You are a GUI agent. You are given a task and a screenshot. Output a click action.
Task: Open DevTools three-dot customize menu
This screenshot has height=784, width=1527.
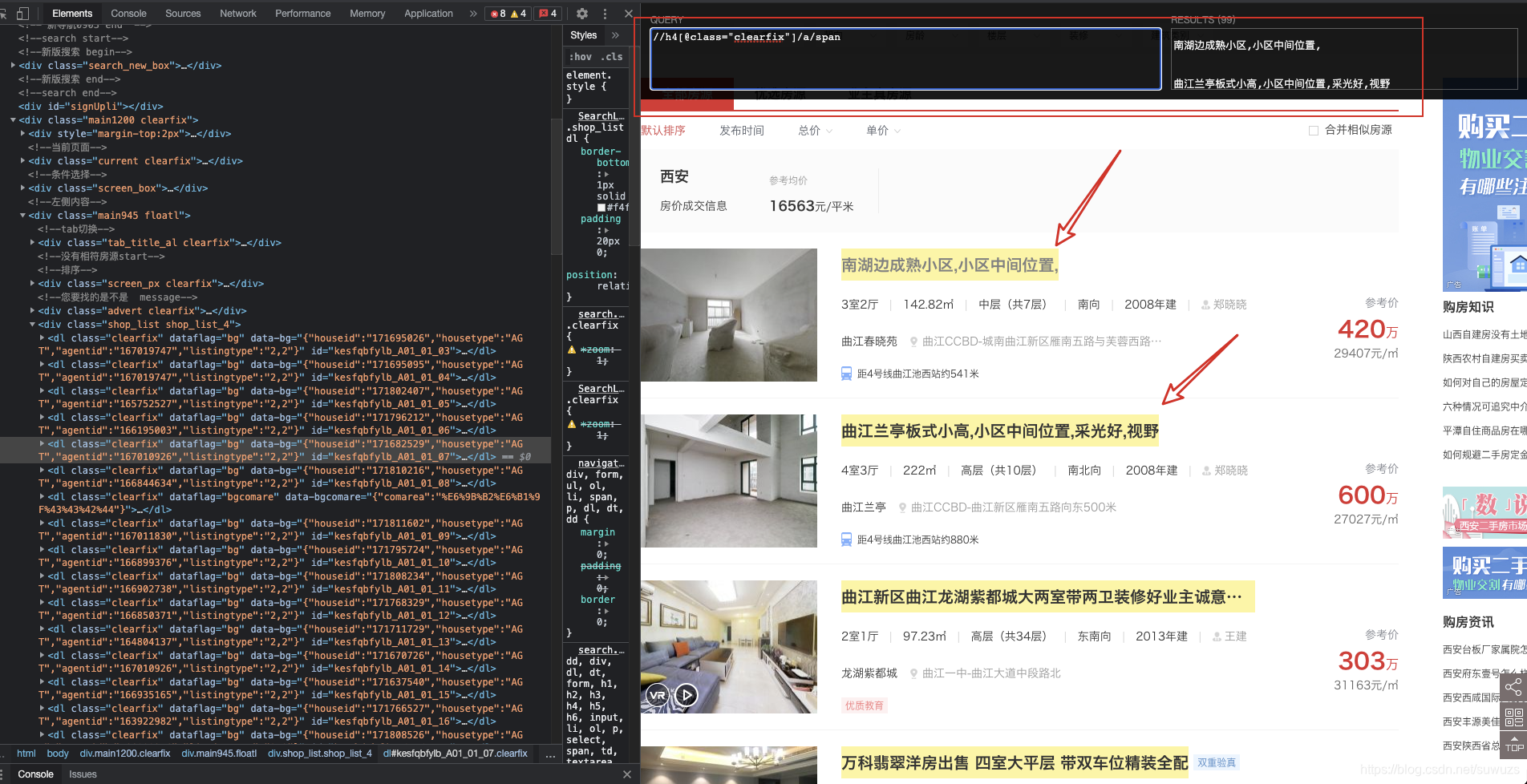[x=605, y=14]
